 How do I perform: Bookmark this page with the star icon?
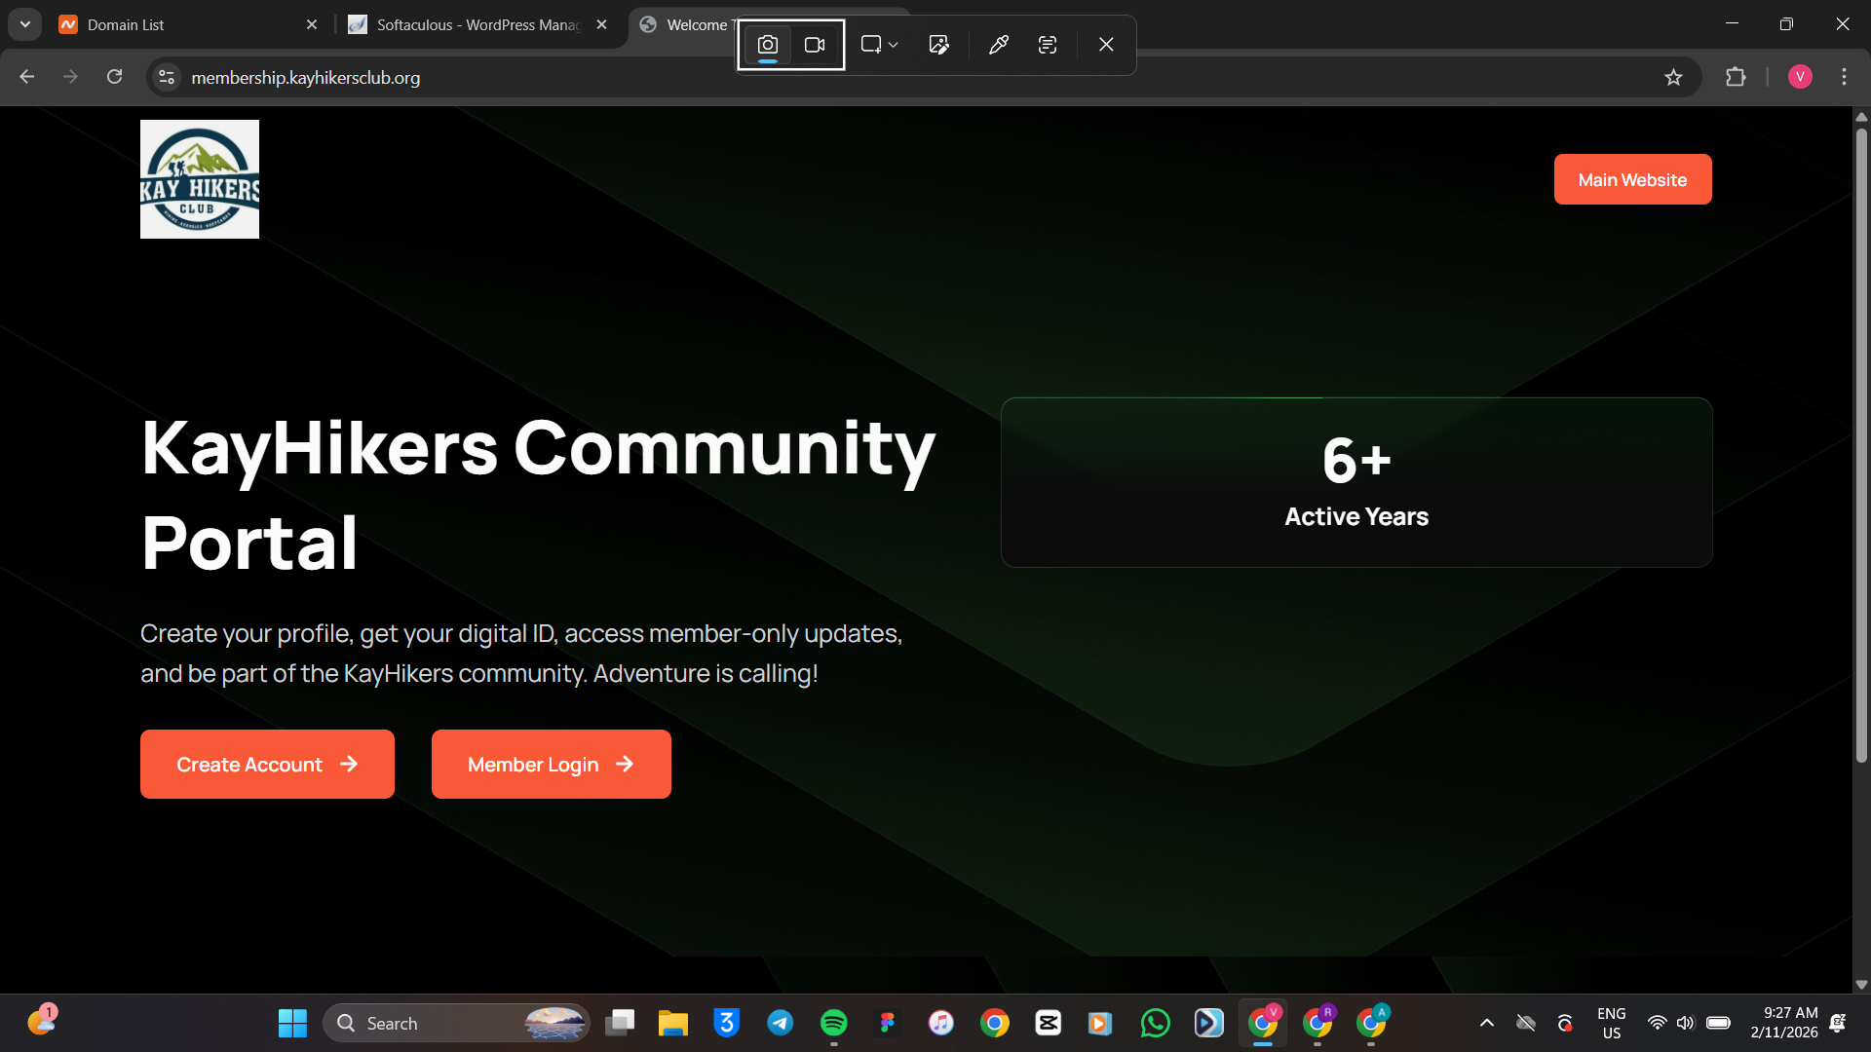coord(1673,78)
